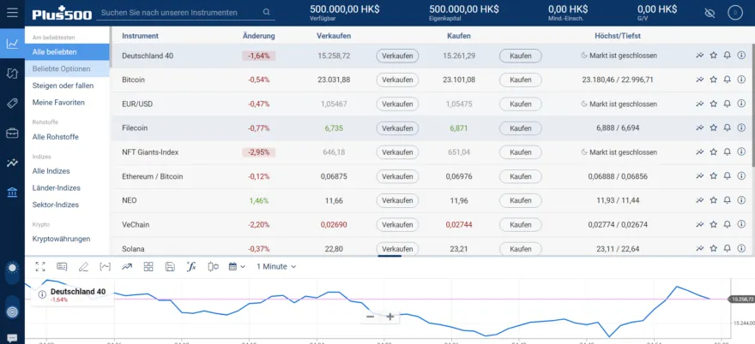This screenshot has height=344, width=755.
Task: Click Kaufen button for Bitcoin
Action: coord(520,80)
